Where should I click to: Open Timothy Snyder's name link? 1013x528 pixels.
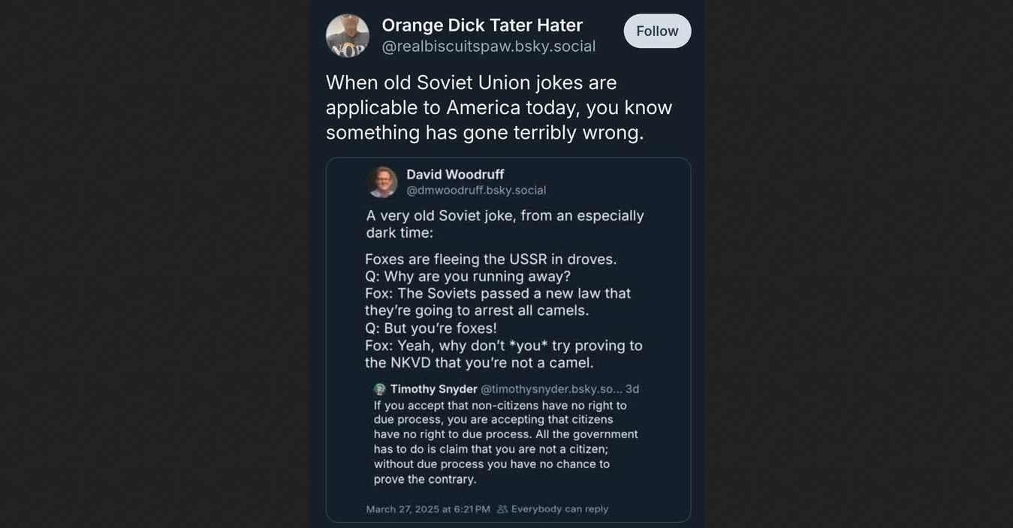tap(433, 389)
